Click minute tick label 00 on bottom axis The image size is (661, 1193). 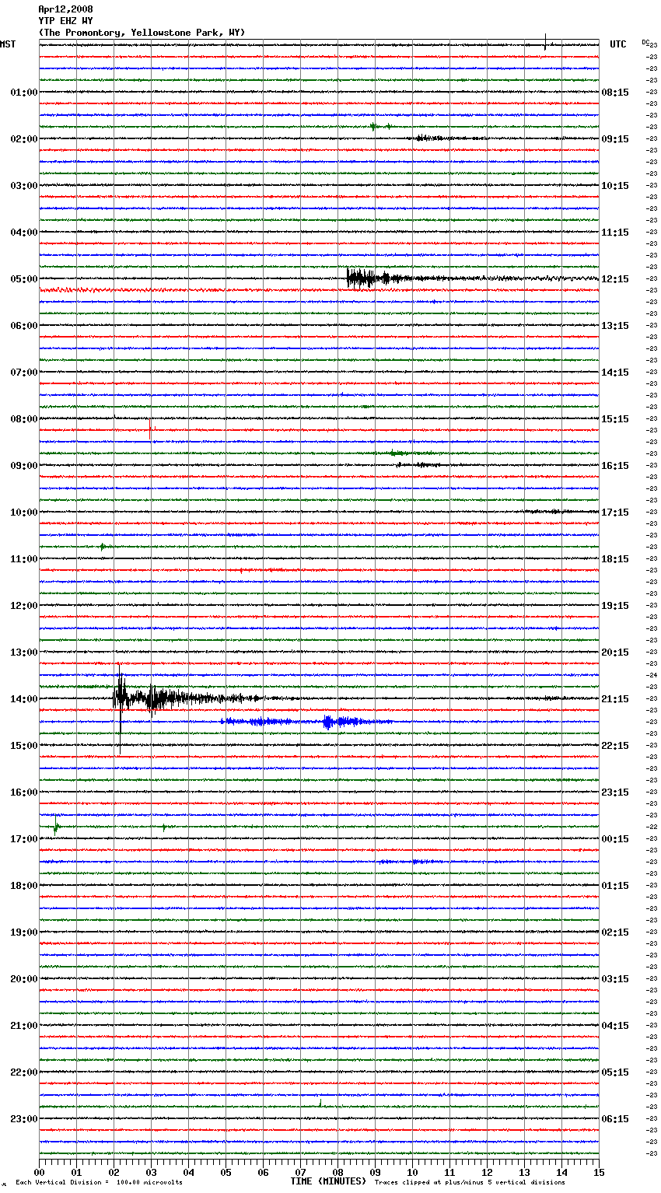tap(39, 1172)
